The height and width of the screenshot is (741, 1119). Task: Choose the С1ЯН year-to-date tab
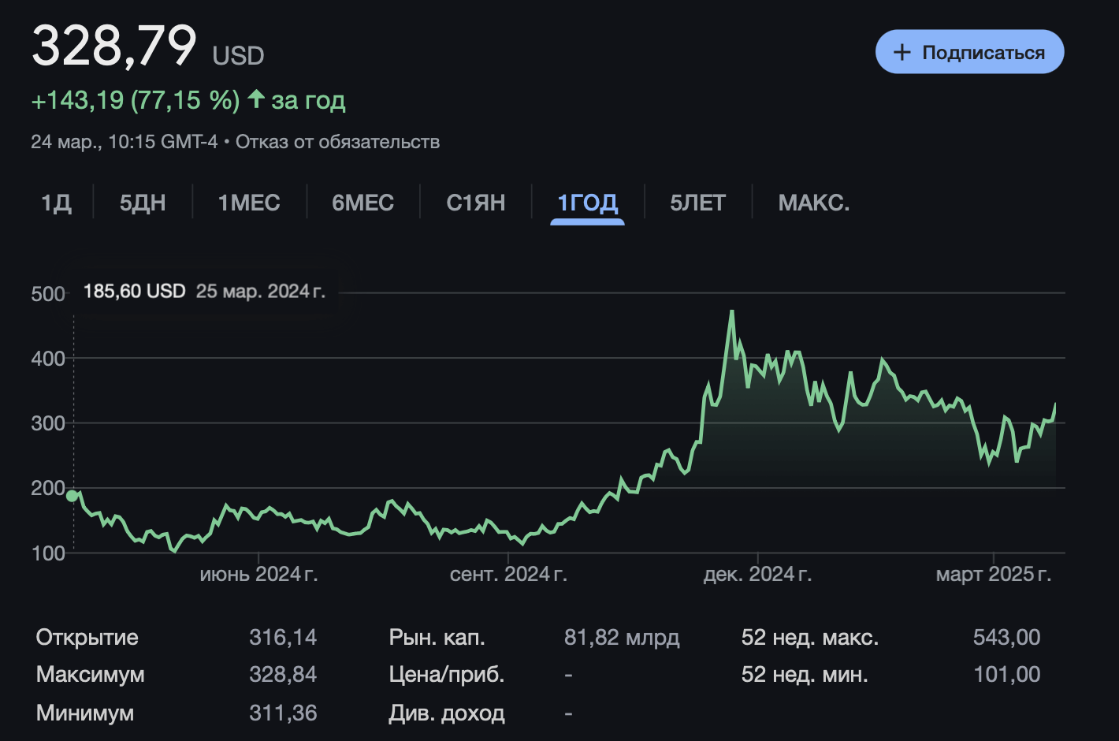click(475, 203)
